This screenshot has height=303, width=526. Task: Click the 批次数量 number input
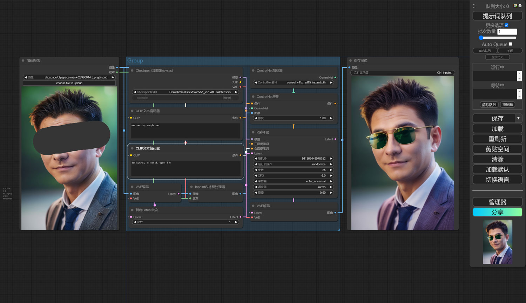click(x=507, y=32)
